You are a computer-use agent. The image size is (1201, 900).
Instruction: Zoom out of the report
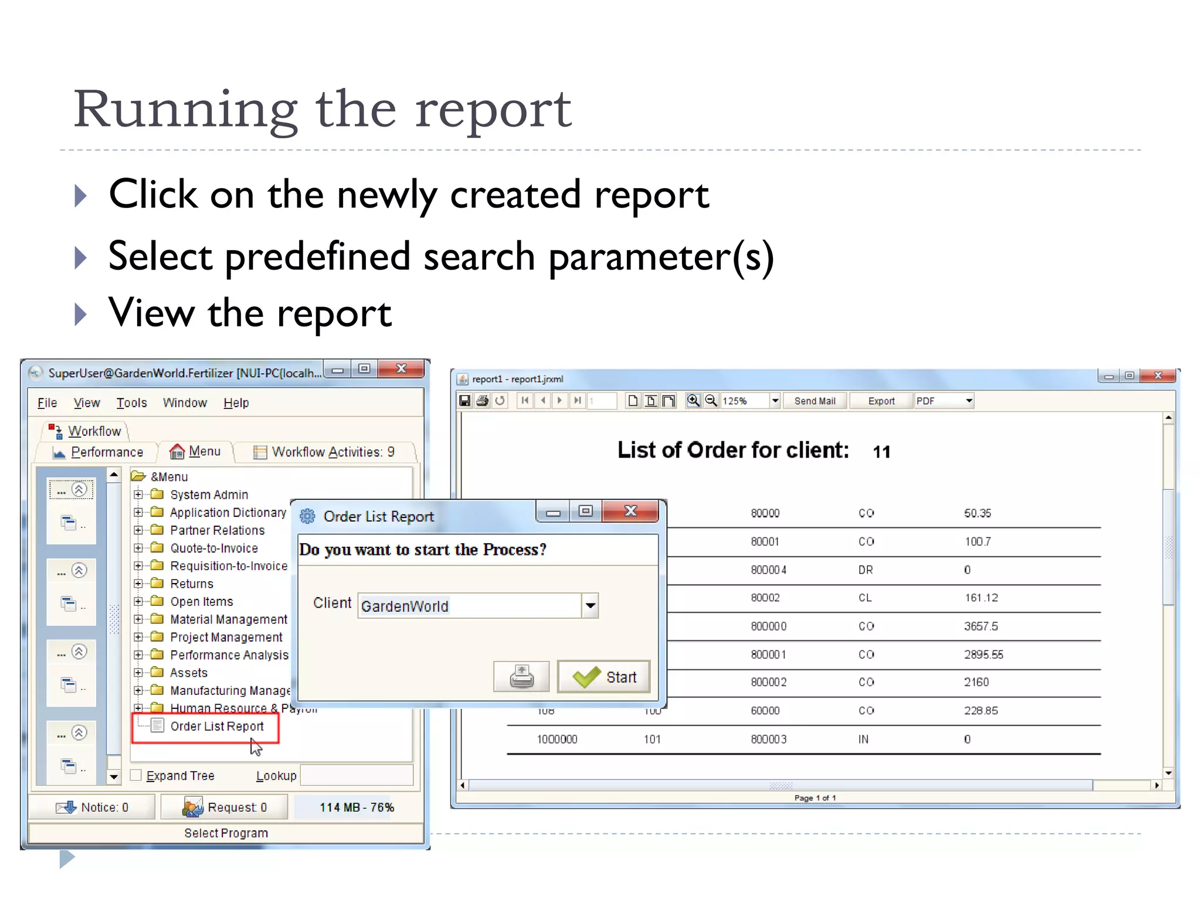[x=711, y=401]
